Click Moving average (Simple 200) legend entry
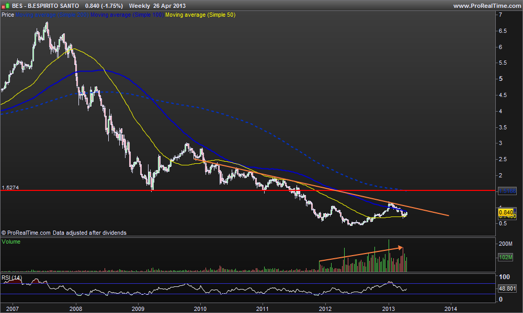523x313 pixels. point(52,15)
